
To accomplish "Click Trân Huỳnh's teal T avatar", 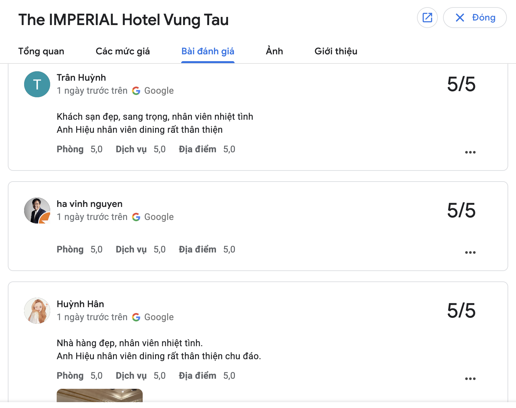I will click(37, 84).
